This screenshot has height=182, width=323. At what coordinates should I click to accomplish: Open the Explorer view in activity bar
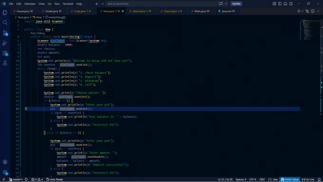[5, 12]
